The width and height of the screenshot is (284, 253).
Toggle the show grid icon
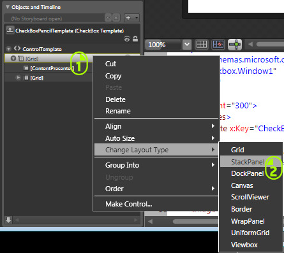coord(201,45)
